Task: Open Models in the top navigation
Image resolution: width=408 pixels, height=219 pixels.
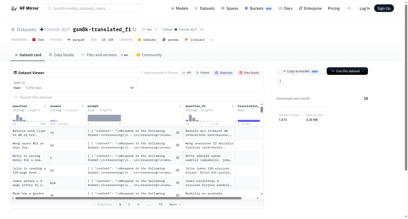Action: coord(180,8)
